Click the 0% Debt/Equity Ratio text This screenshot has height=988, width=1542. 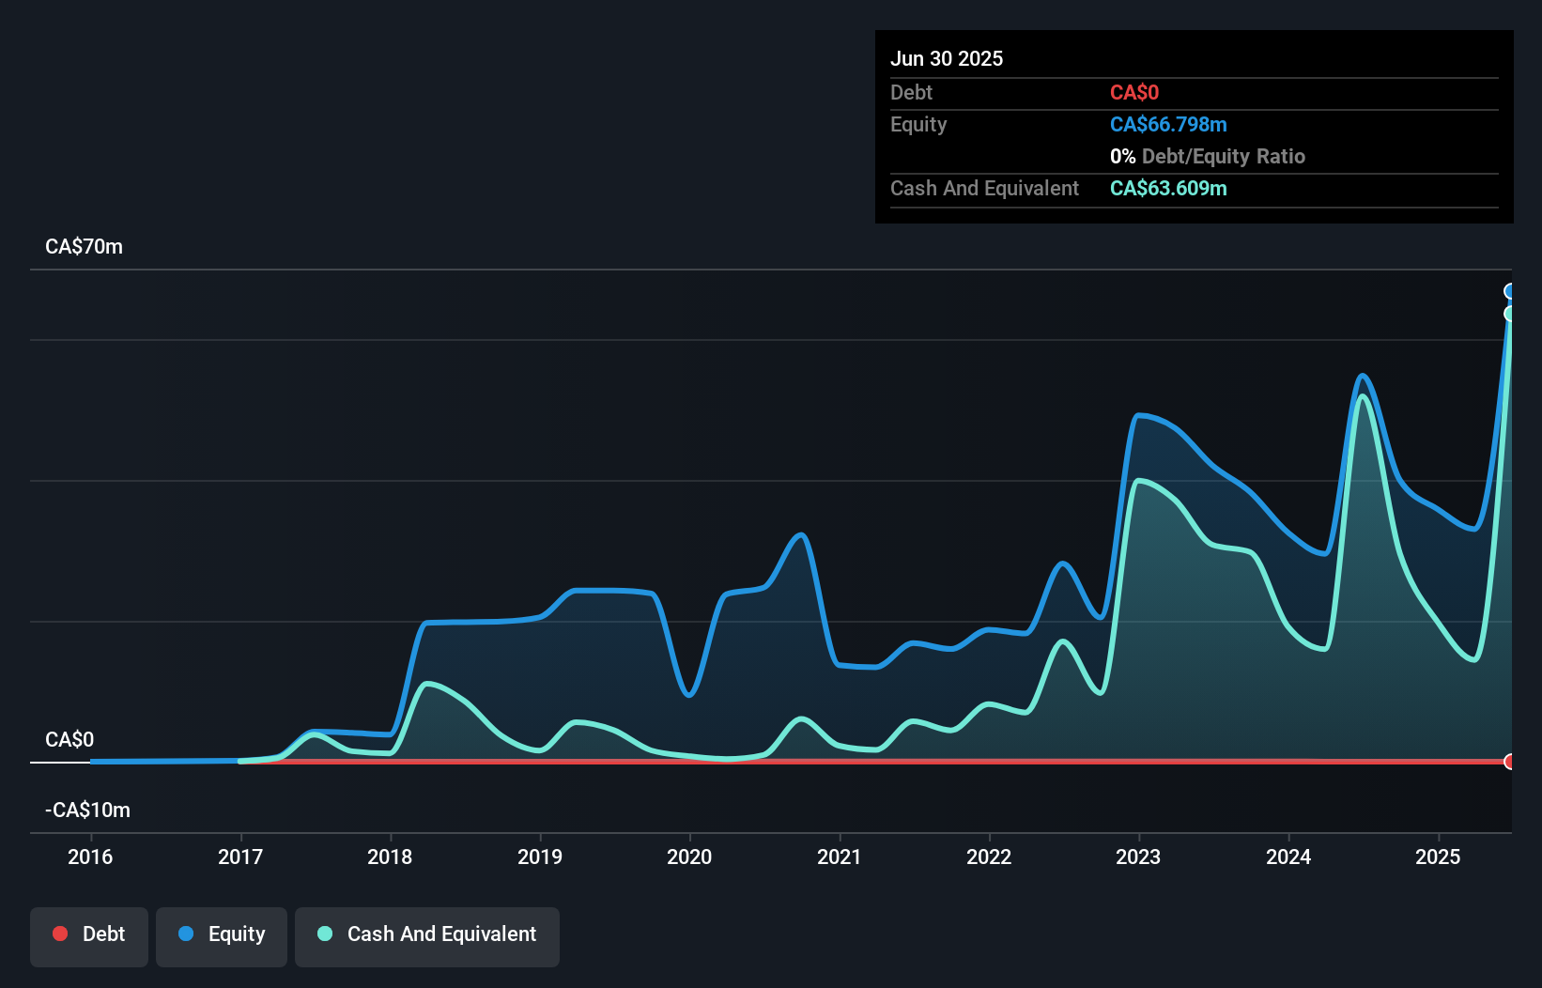point(1208,157)
